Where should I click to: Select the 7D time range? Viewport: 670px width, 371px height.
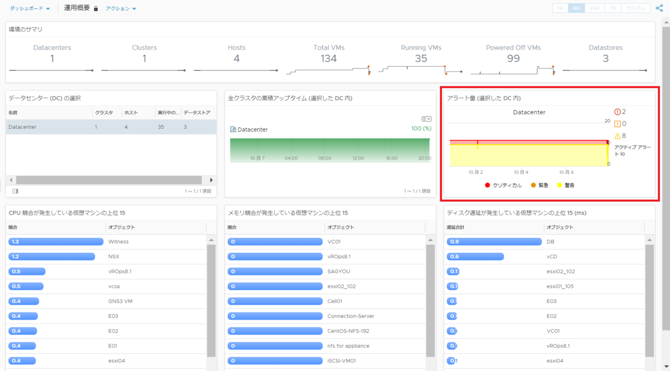(613, 8)
